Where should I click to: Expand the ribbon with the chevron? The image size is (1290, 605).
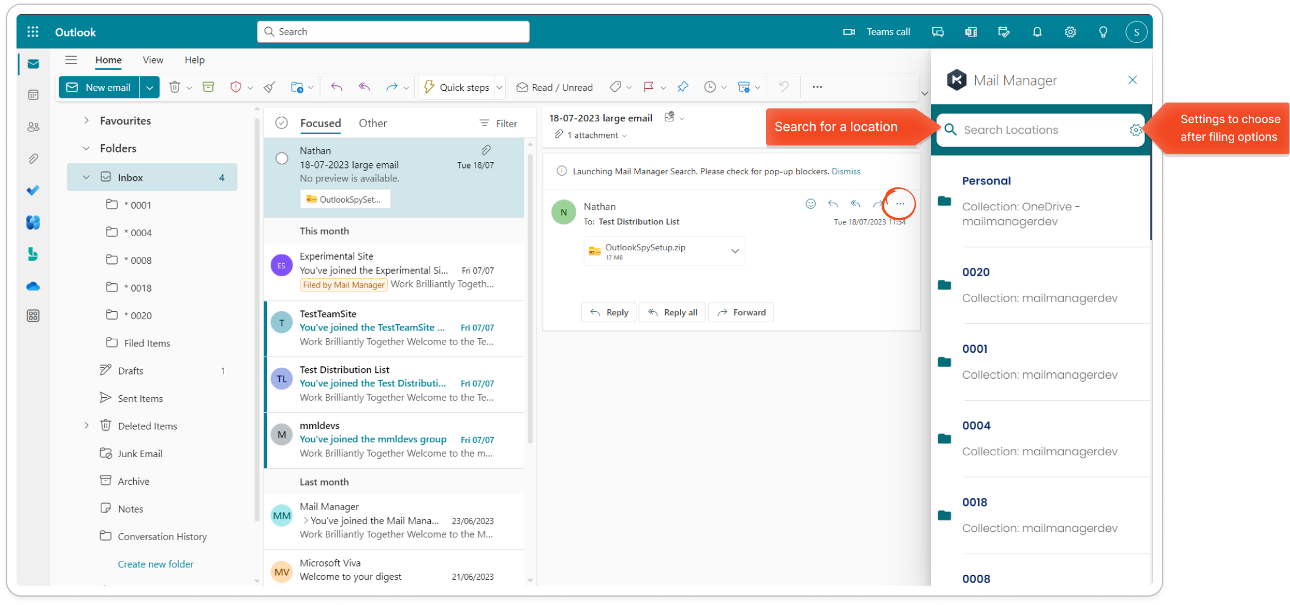(x=924, y=93)
